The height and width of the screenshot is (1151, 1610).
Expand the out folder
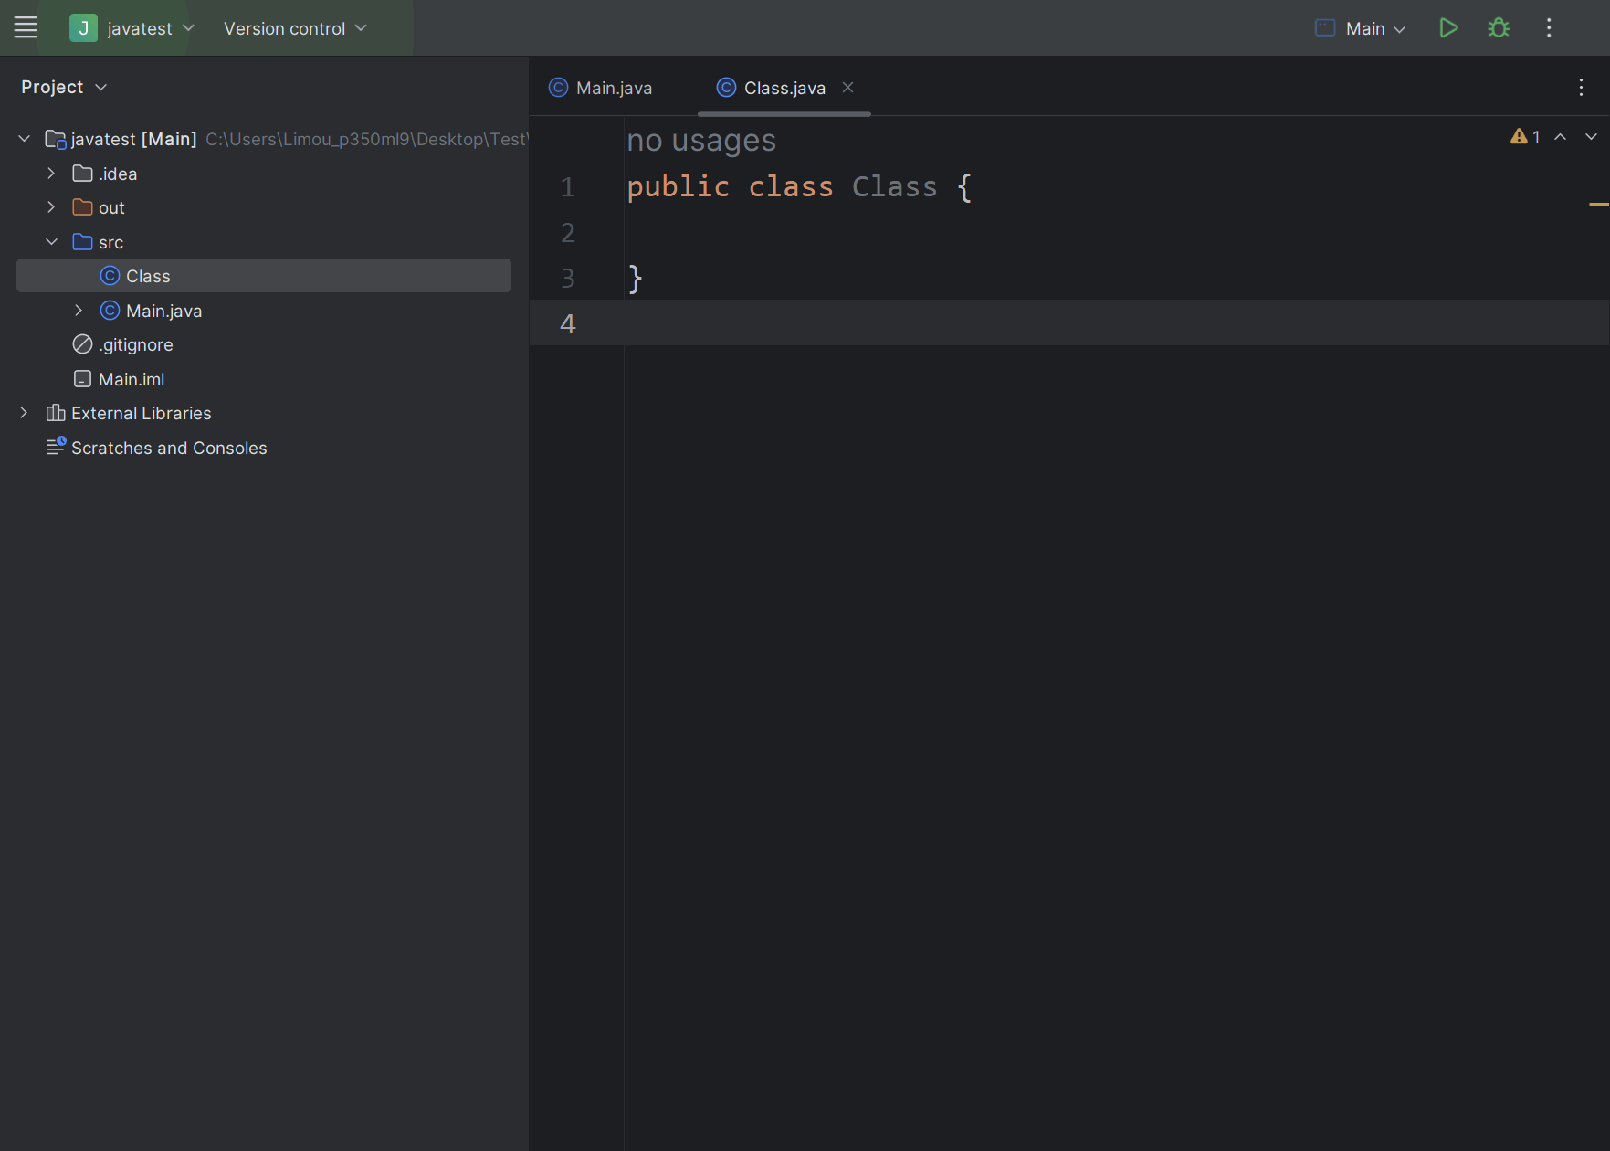tap(51, 207)
